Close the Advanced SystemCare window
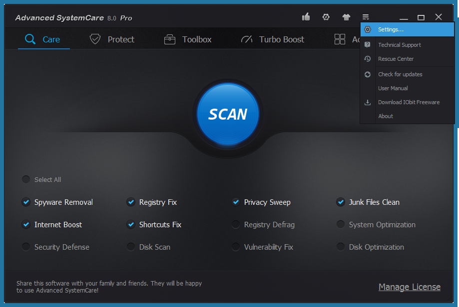459x307 pixels. [439, 17]
